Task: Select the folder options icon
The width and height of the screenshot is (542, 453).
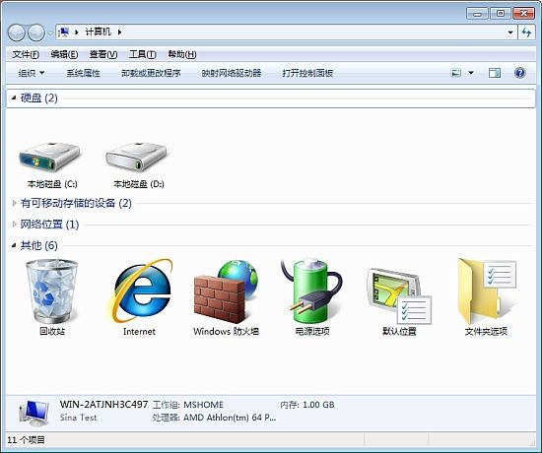Action: (x=487, y=291)
